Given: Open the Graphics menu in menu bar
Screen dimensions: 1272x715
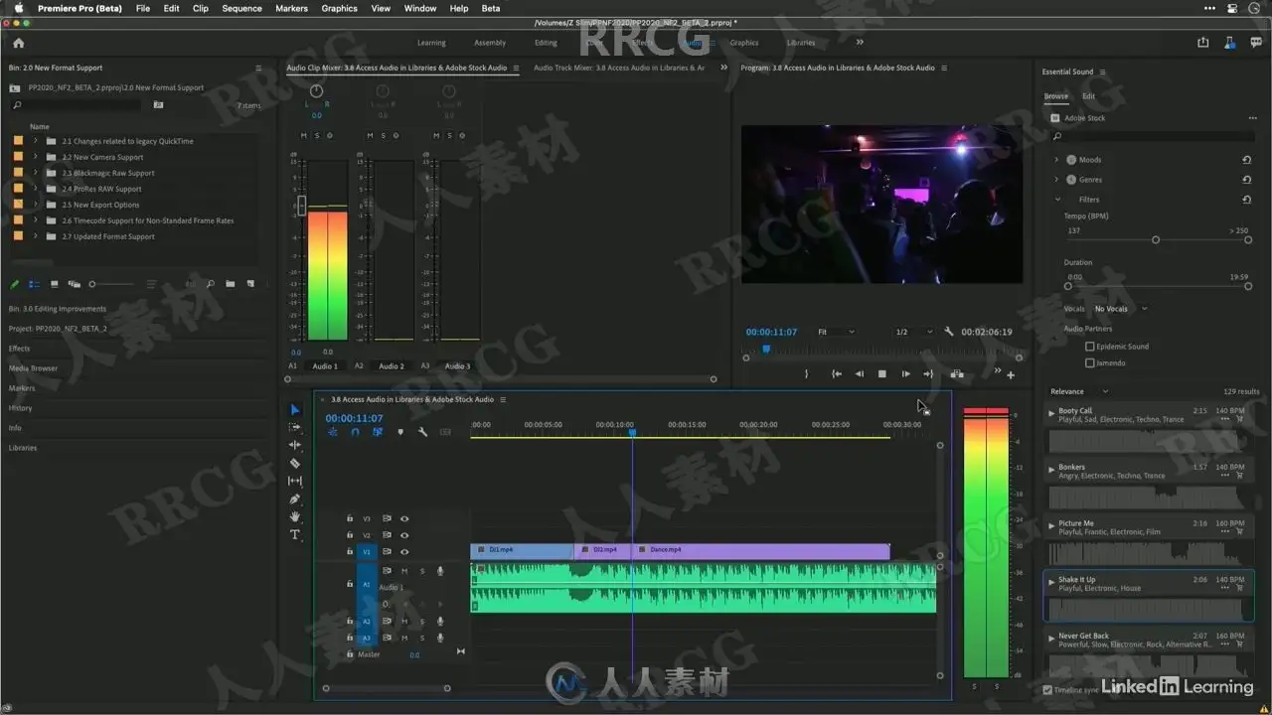Looking at the screenshot, I should click(x=339, y=8).
